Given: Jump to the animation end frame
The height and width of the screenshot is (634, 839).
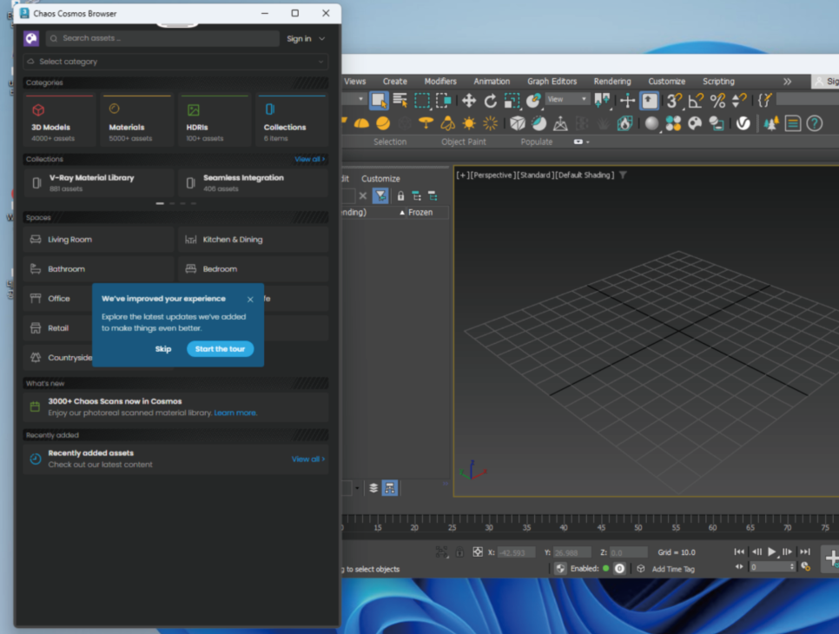Looking at the screenshot, I should (x=805, y=551).
